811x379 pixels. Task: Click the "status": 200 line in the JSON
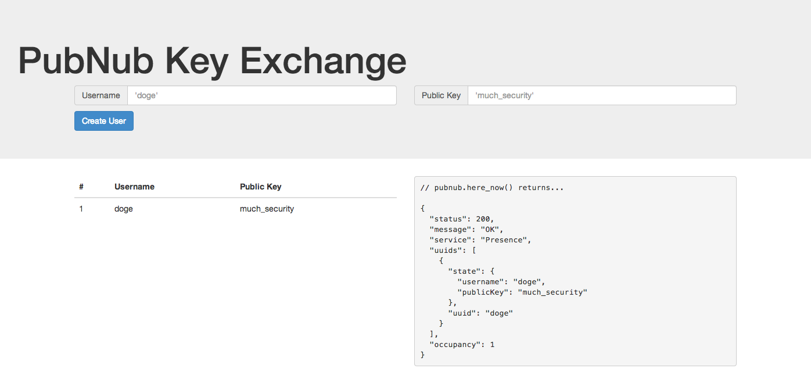click(x=462, y=219)
